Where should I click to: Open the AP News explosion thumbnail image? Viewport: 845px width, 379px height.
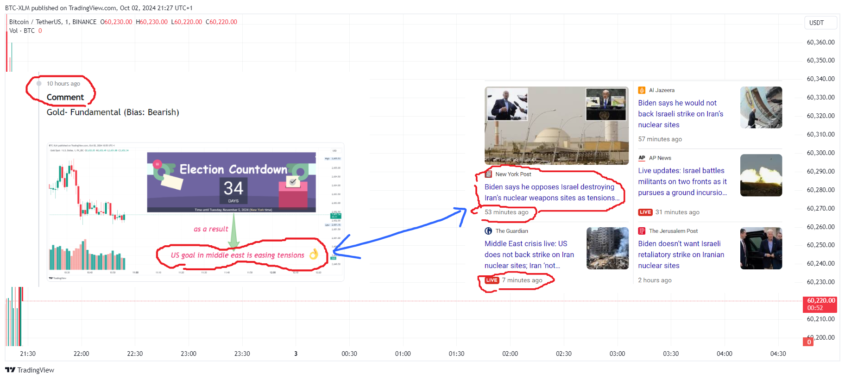coord(761,175)
